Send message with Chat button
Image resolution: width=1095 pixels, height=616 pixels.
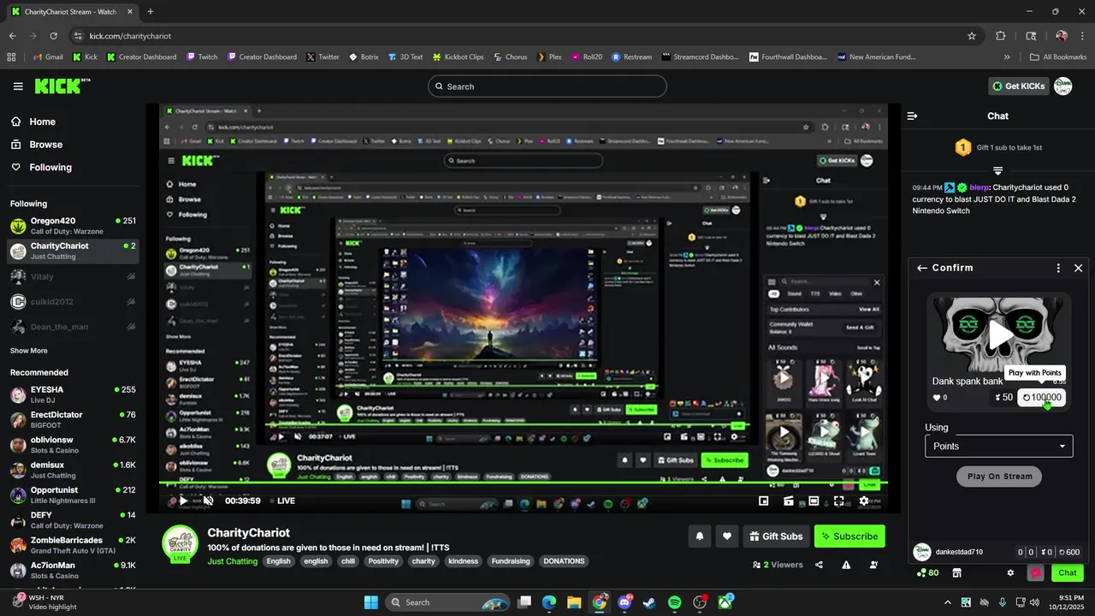point(1068,573)
